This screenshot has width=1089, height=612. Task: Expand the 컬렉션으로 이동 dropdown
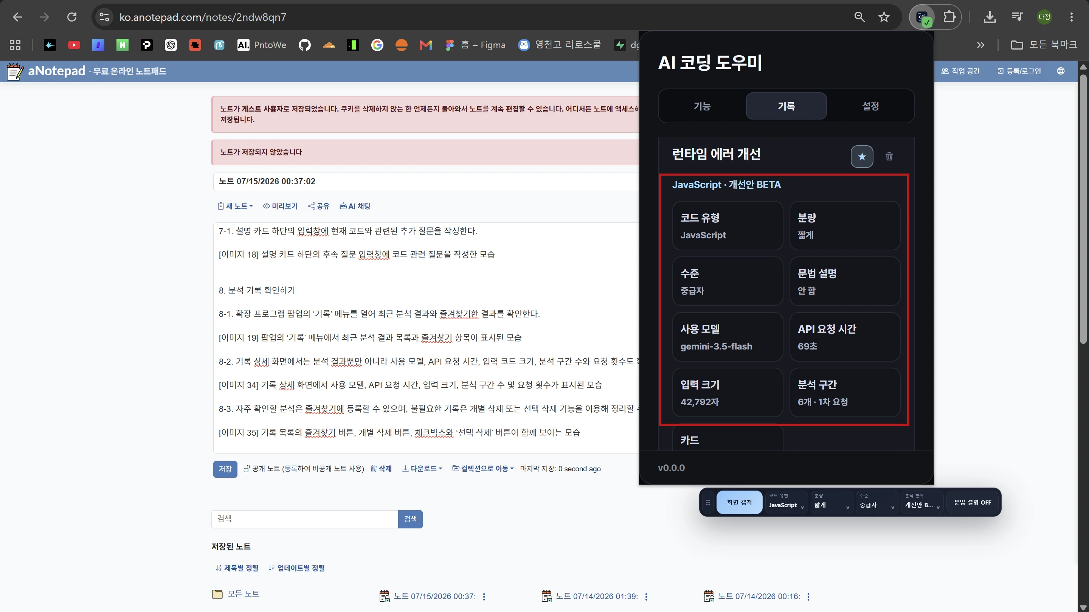pos(483,469)
